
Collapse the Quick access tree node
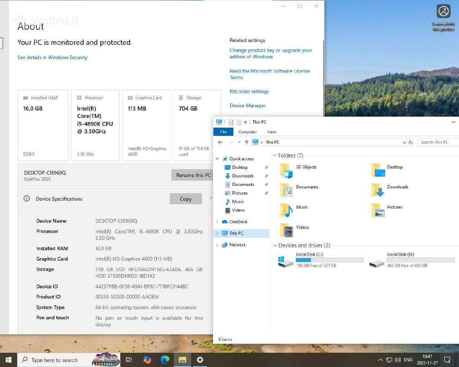pos(217,159)
